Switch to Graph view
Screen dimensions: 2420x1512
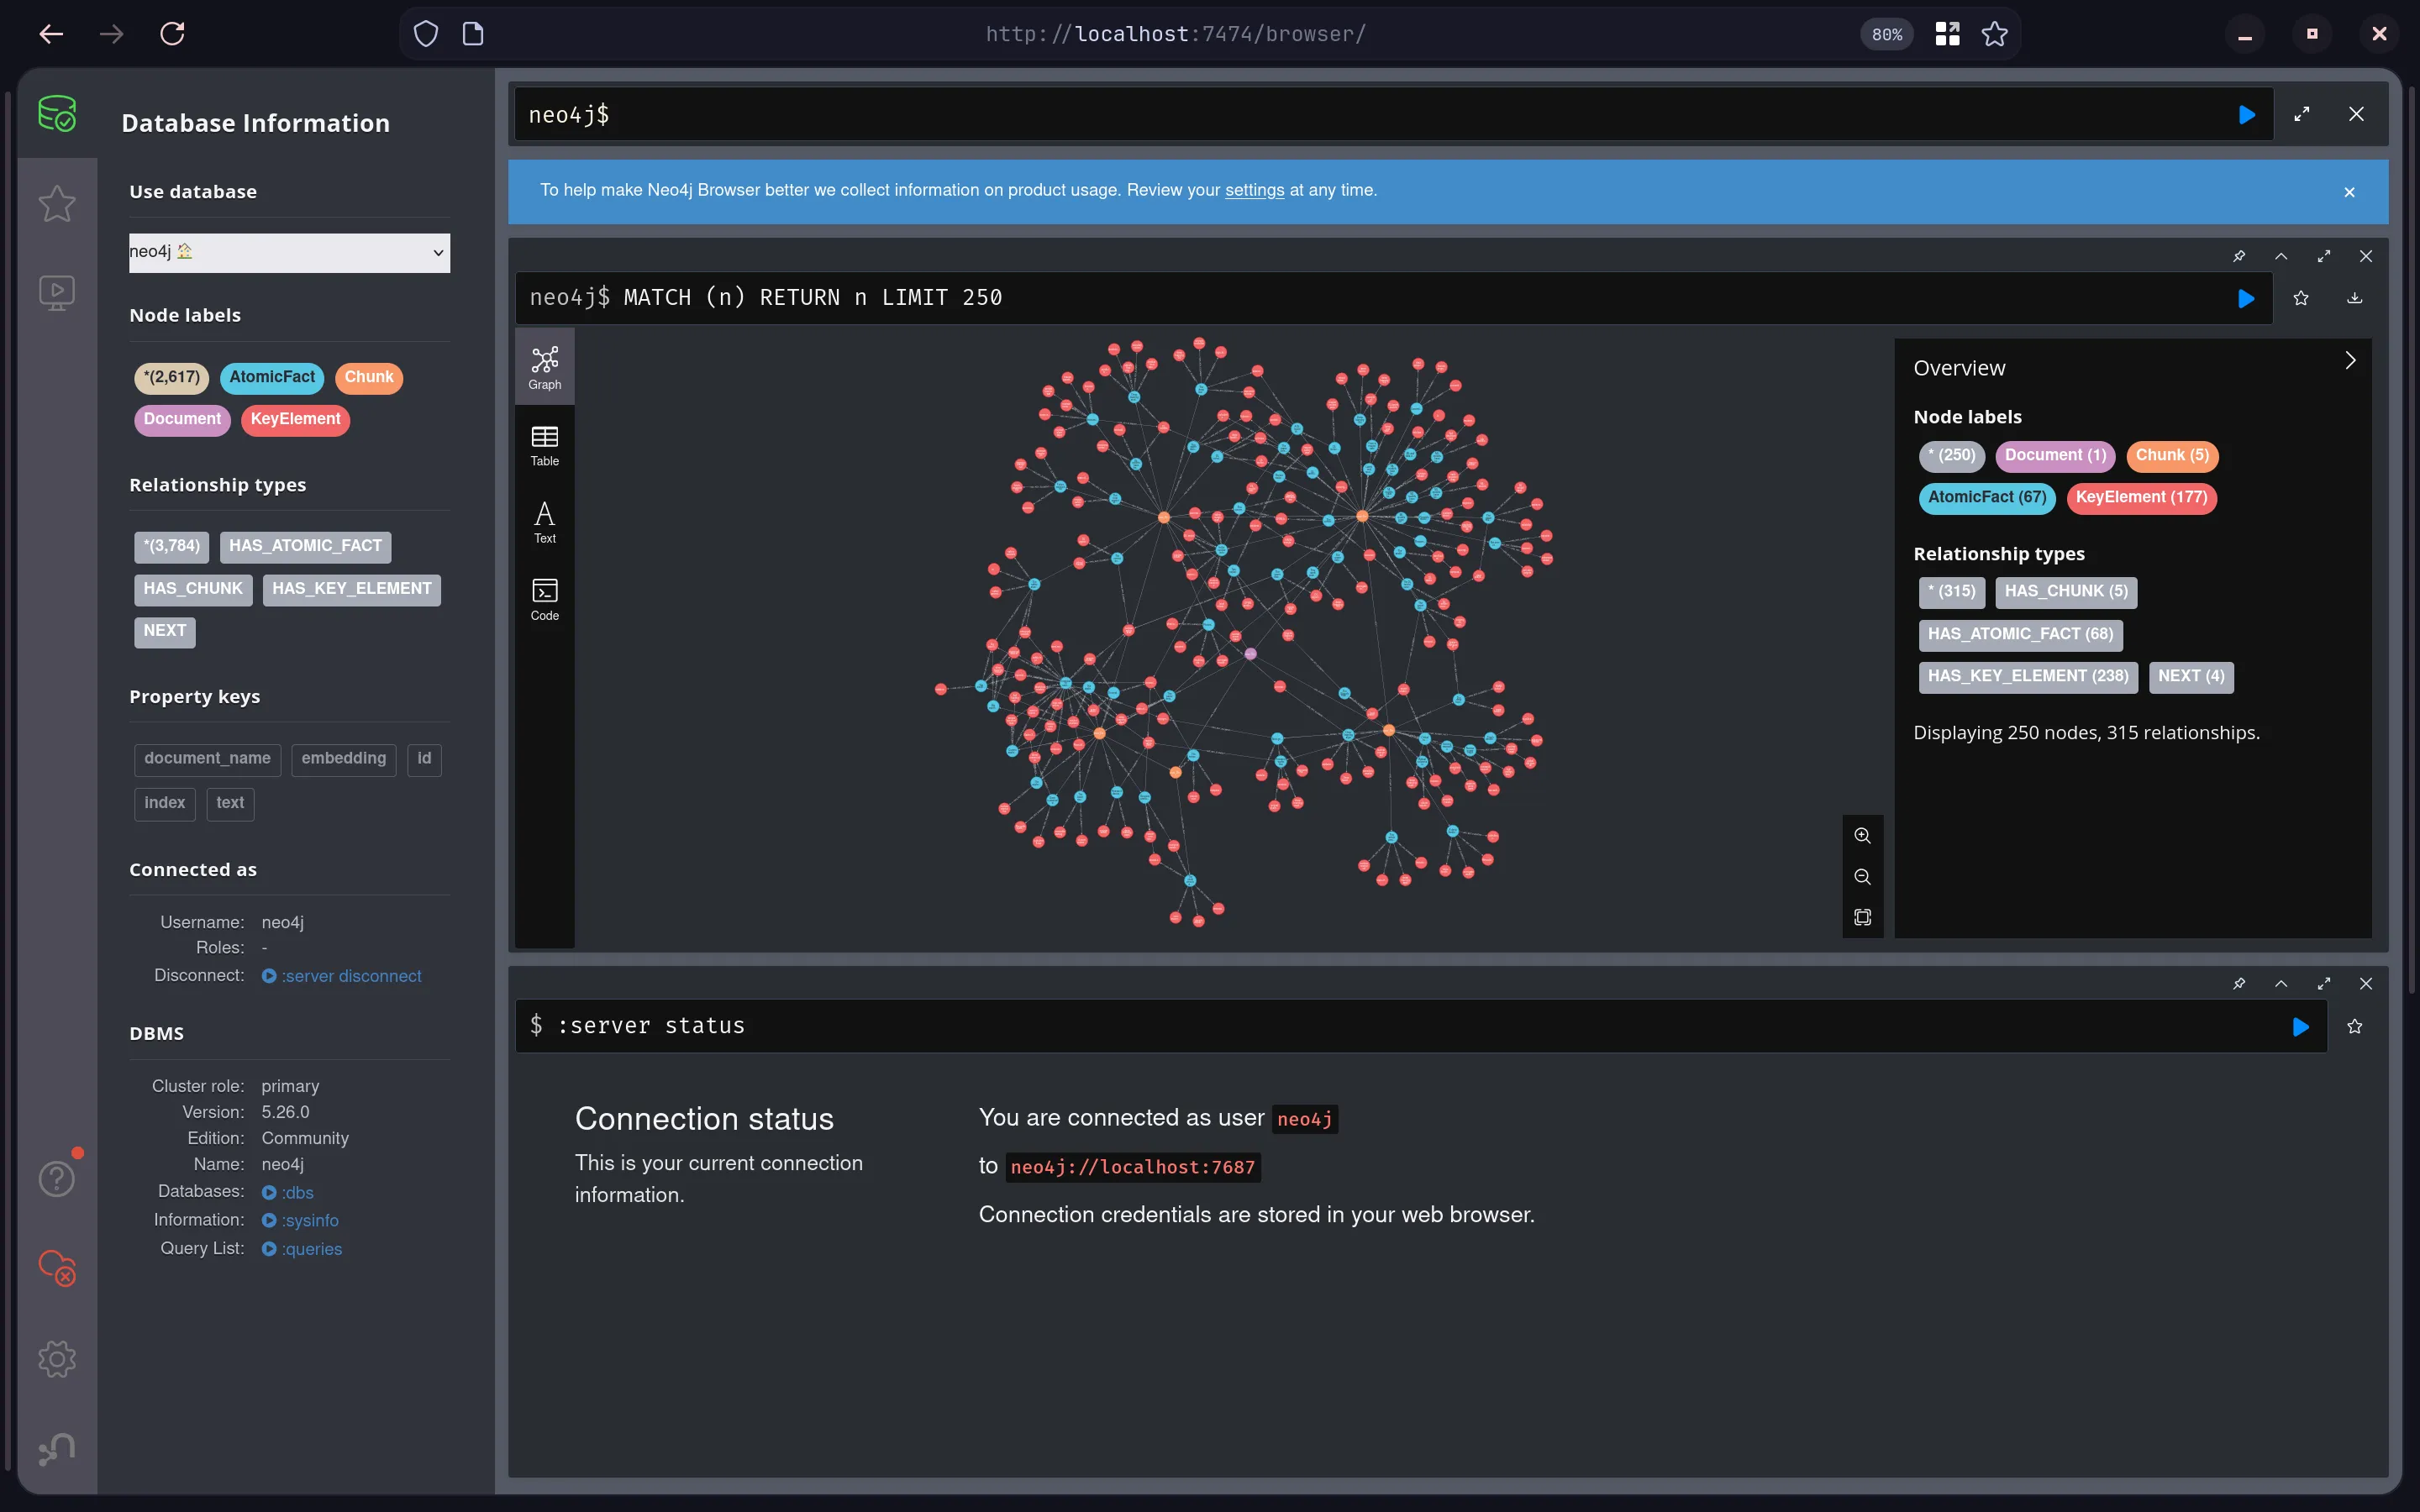click(544, 367)
